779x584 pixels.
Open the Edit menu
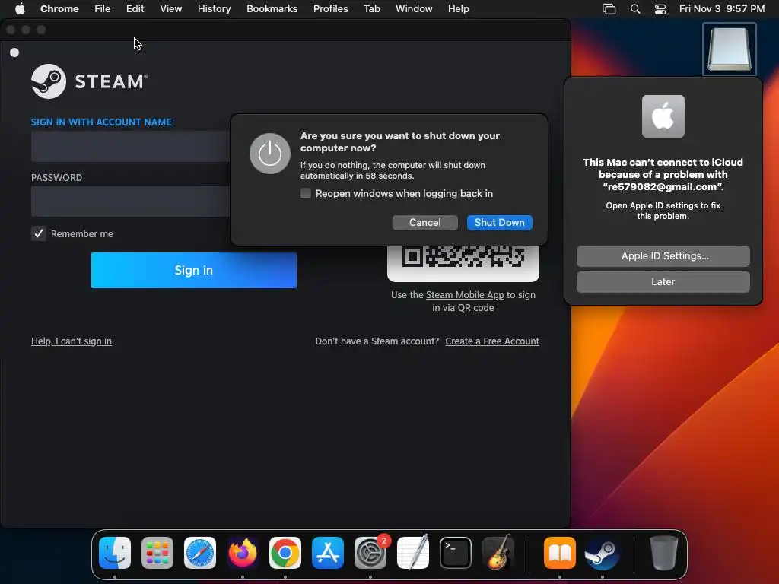pyautogui.click(x=135, y=9)
